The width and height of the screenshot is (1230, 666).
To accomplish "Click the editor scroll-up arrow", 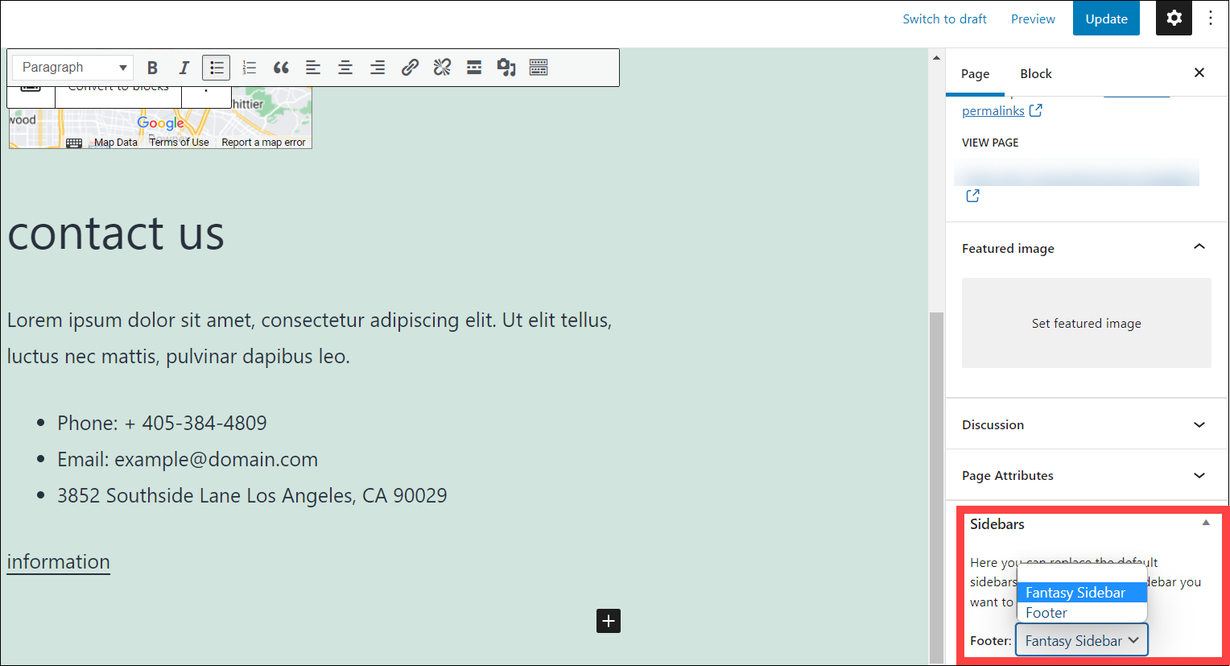I will [936, 58].
